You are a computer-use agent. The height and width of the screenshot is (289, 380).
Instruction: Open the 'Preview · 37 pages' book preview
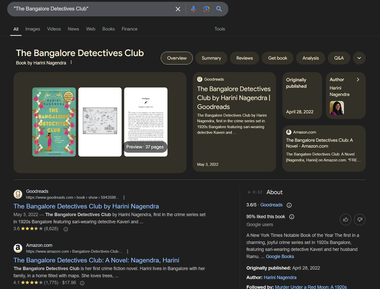pyautogui.click(x=146, y=122)
